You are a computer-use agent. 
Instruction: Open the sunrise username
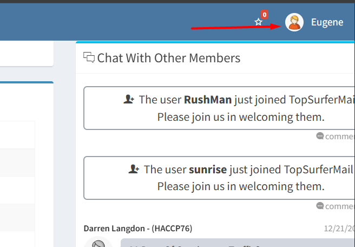point(208,170)
